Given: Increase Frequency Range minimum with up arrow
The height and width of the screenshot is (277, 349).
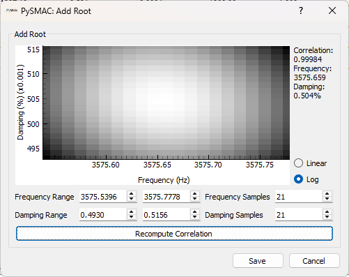Looking at the screenshot, I should (132, 193).
